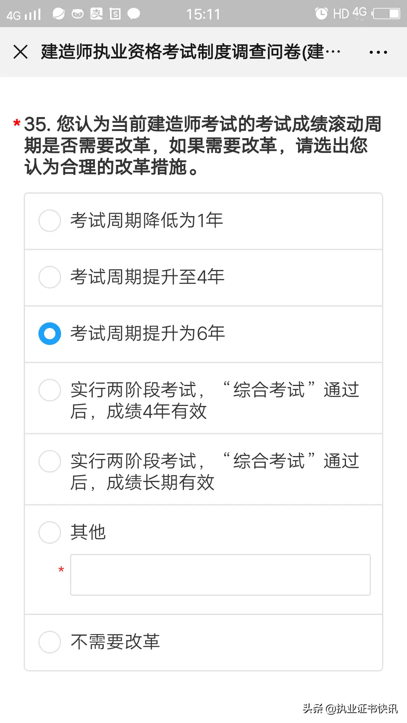Screen dimensions: 407x723
Task: Open the three-dot more options menu
Action: [378, 53]
